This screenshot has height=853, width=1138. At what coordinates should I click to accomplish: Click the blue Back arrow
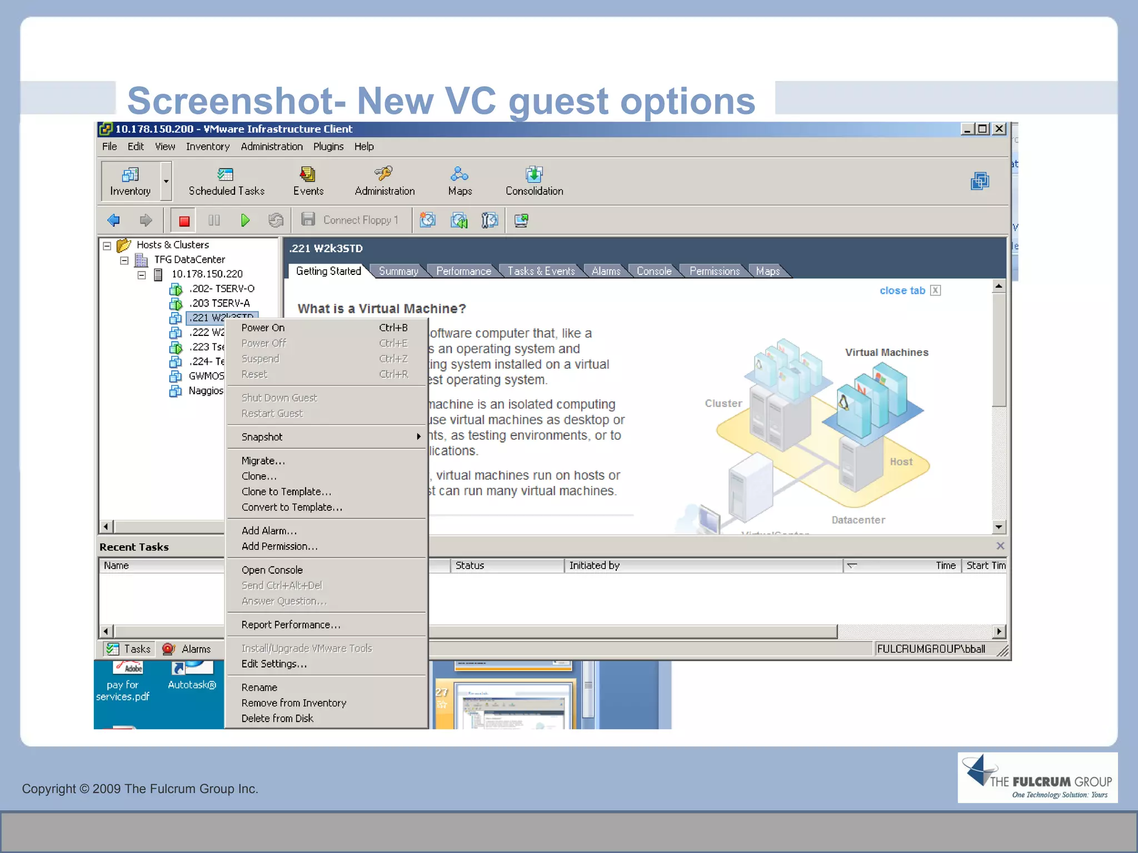point(114,220)
